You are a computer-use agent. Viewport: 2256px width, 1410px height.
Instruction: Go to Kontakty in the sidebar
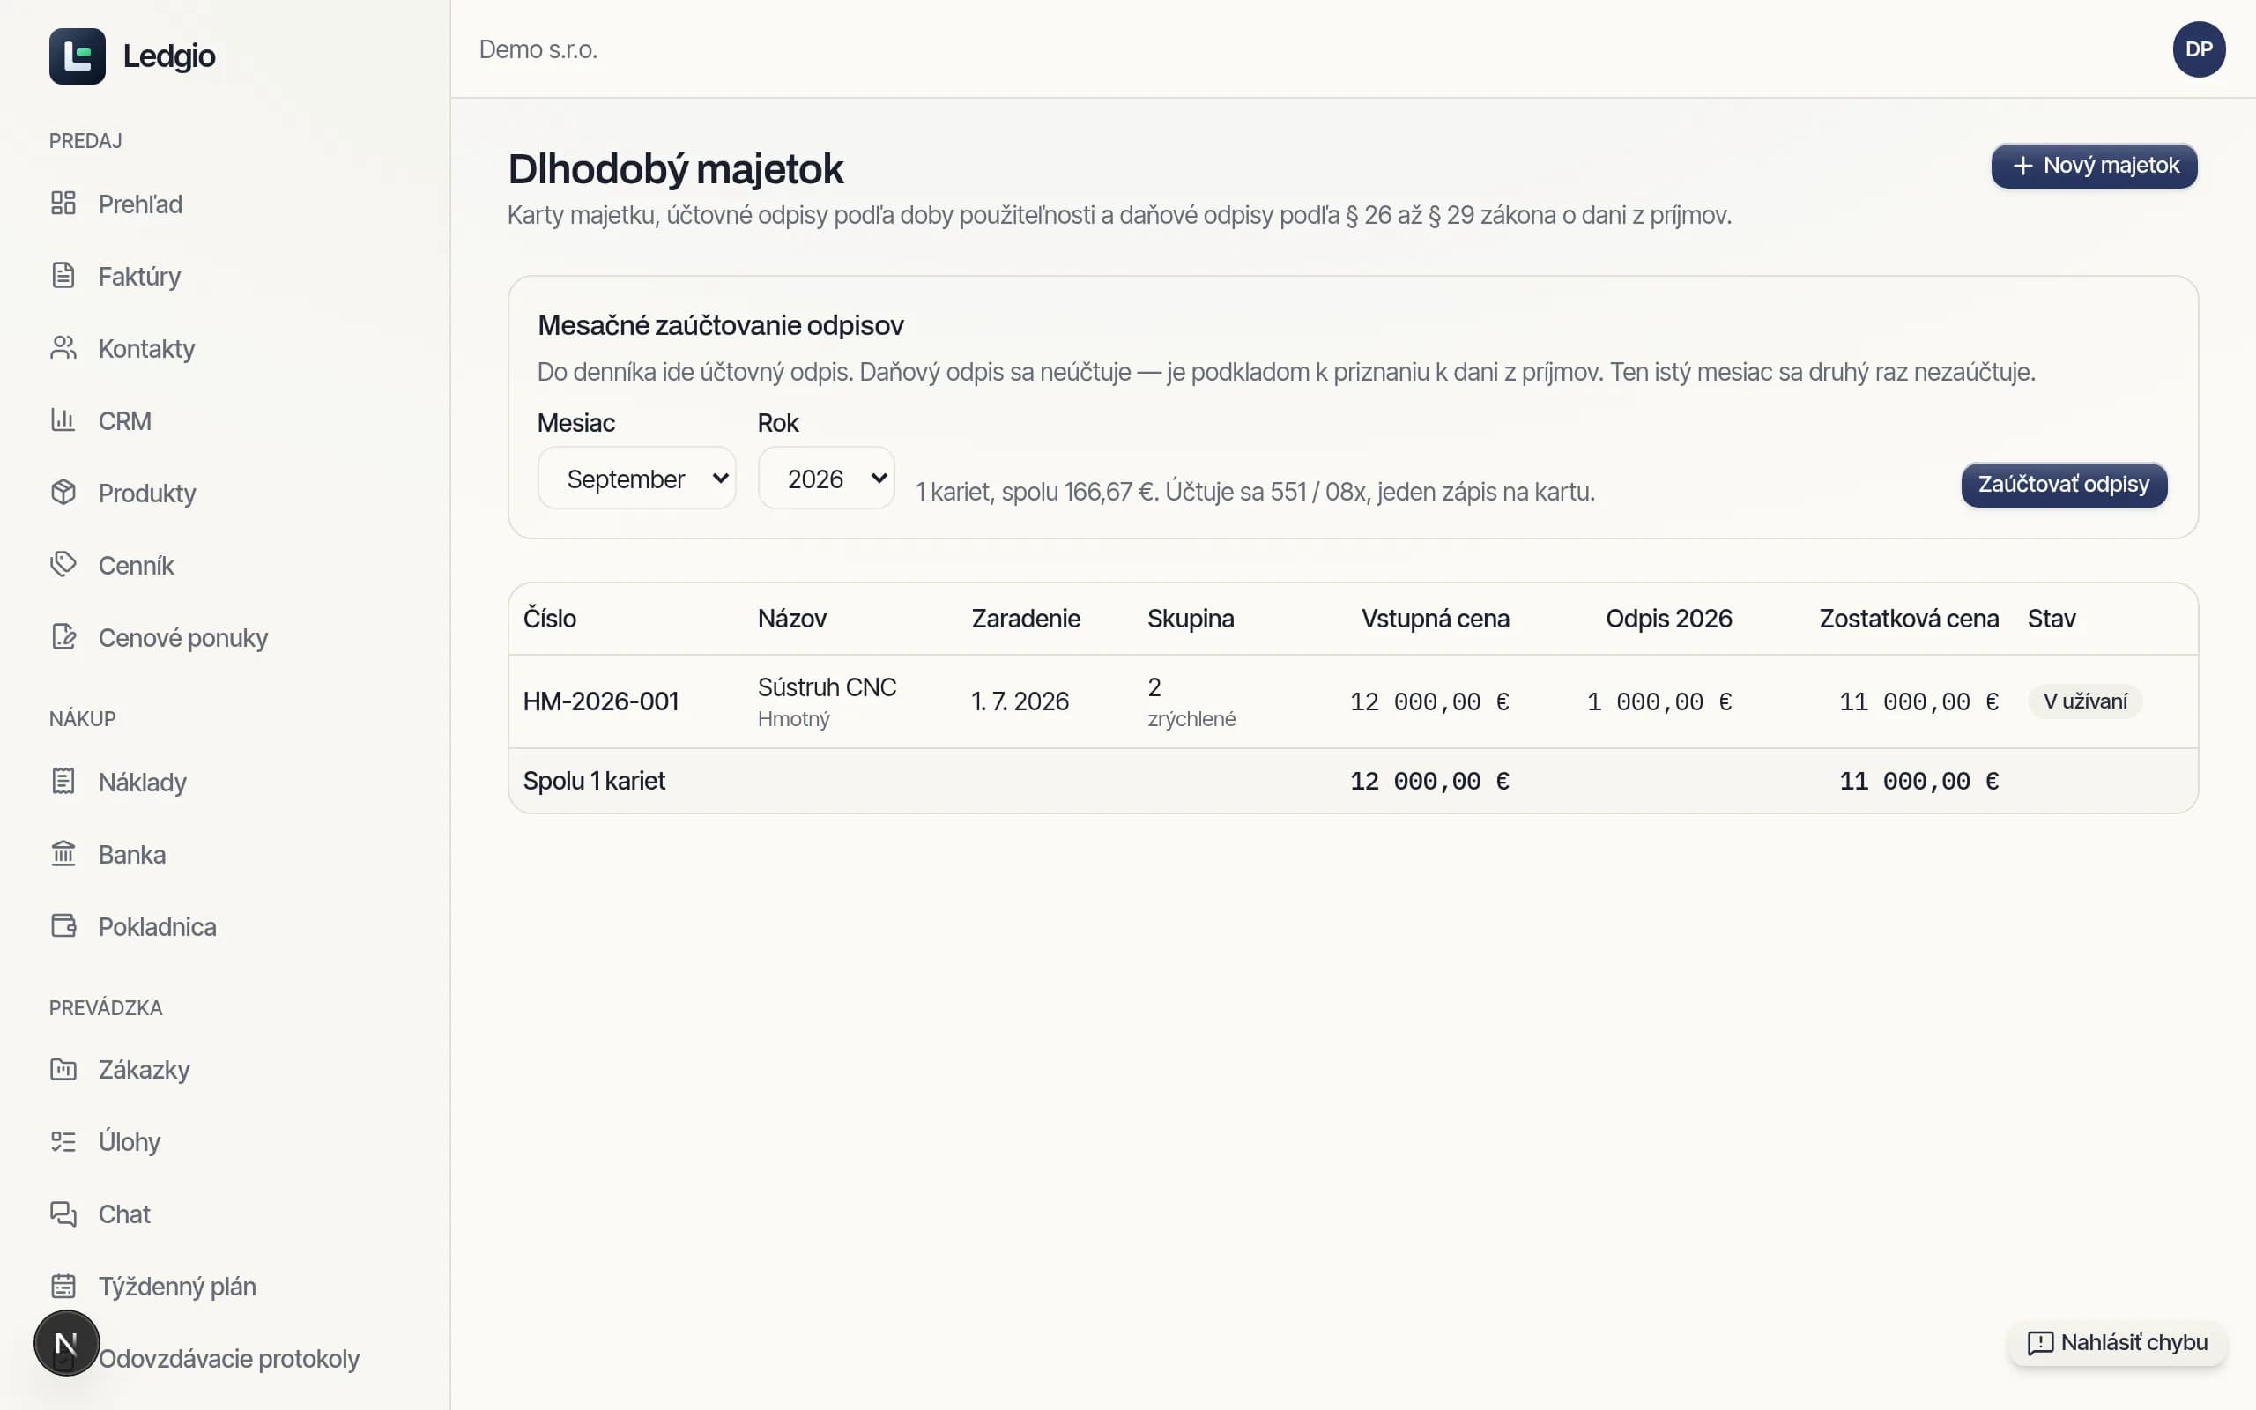[x=146, y=349]
